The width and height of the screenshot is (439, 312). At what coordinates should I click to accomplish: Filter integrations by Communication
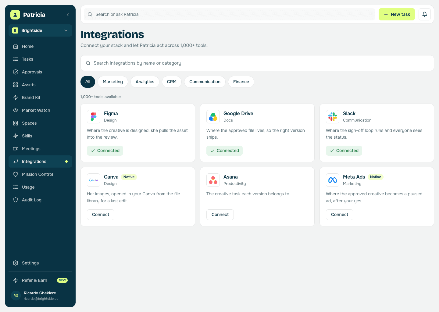point(205,82)
